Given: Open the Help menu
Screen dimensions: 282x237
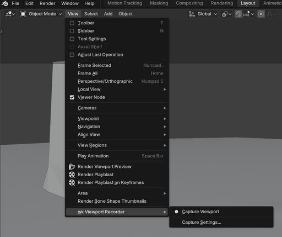Looking at the screenshot, I should (89, 3).
